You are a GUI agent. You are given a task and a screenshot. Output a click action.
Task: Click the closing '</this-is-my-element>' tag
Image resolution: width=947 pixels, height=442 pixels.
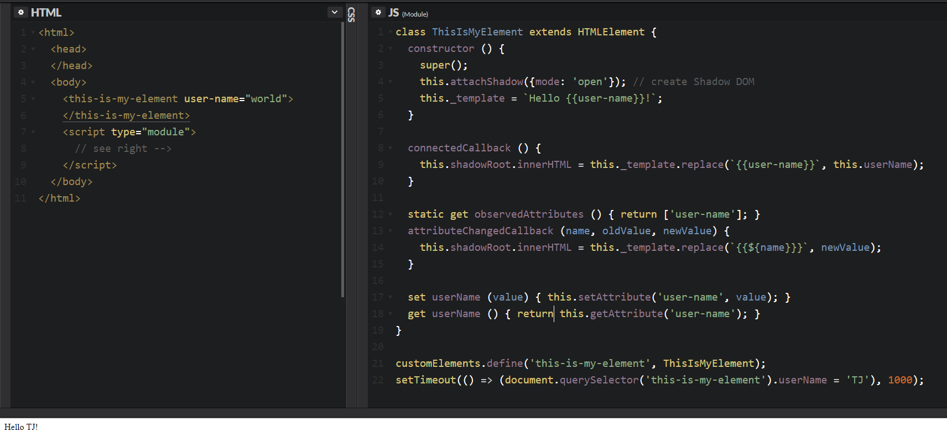click(126, 115)
